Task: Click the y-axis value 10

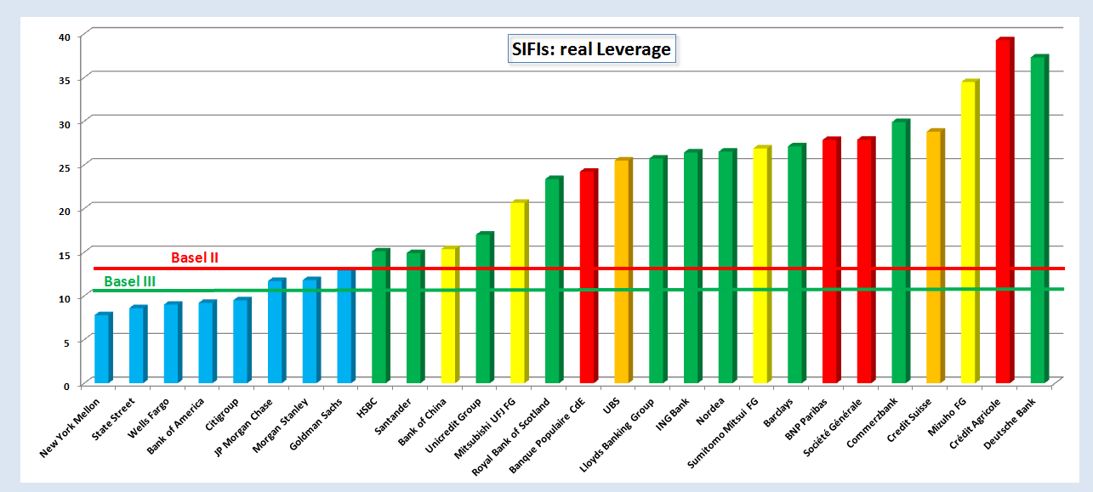Action: coord(64,297)
